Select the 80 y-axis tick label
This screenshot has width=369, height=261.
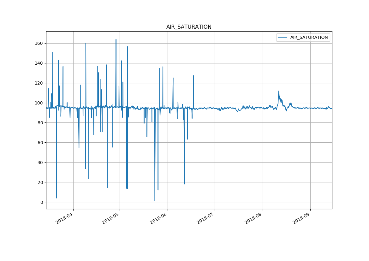(x=40, y=123)
